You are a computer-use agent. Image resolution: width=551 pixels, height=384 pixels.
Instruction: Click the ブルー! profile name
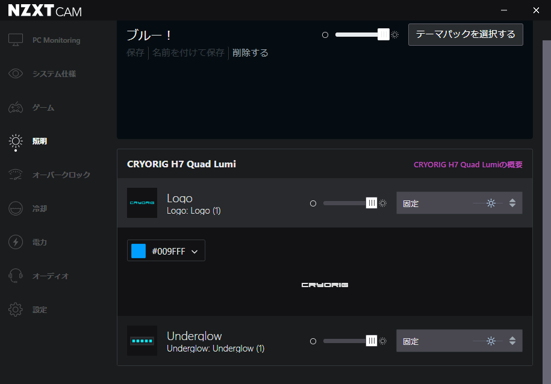(149, 35)
